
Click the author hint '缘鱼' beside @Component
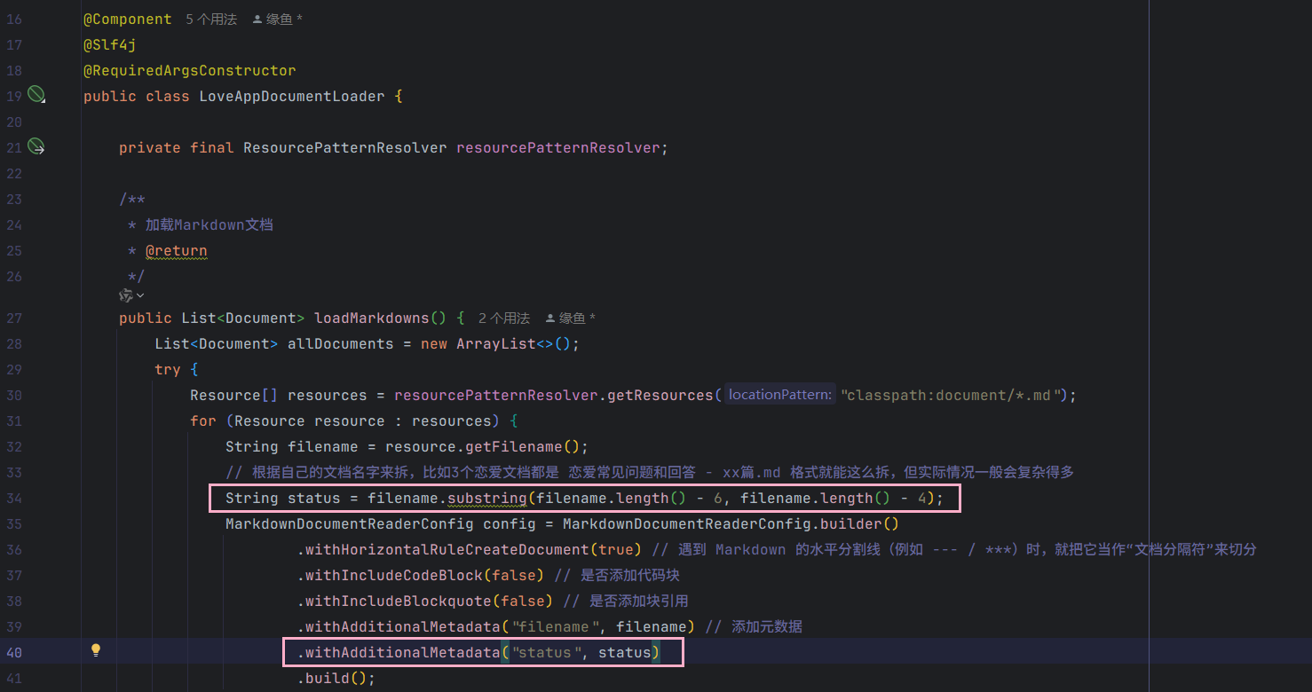(x=279, y=19)
